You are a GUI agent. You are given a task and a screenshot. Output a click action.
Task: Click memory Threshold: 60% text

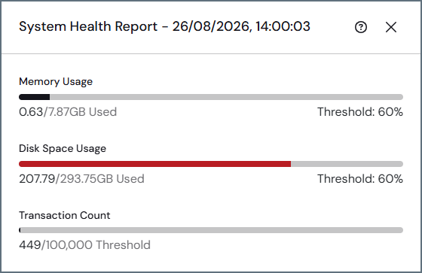(x=360, y=112)
